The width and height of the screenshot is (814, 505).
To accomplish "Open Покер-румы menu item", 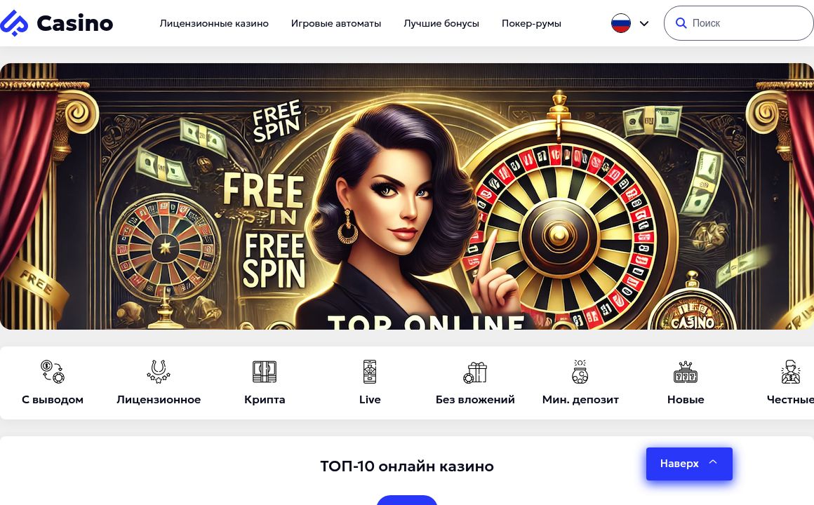I will (531, 23).
